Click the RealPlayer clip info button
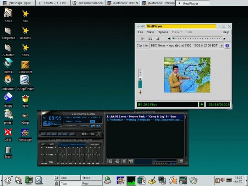248x186 pixels. (x=227, y=46)
